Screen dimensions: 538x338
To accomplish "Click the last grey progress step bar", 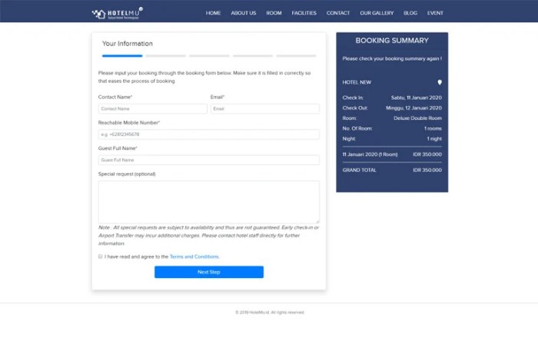I will (296, 56).
